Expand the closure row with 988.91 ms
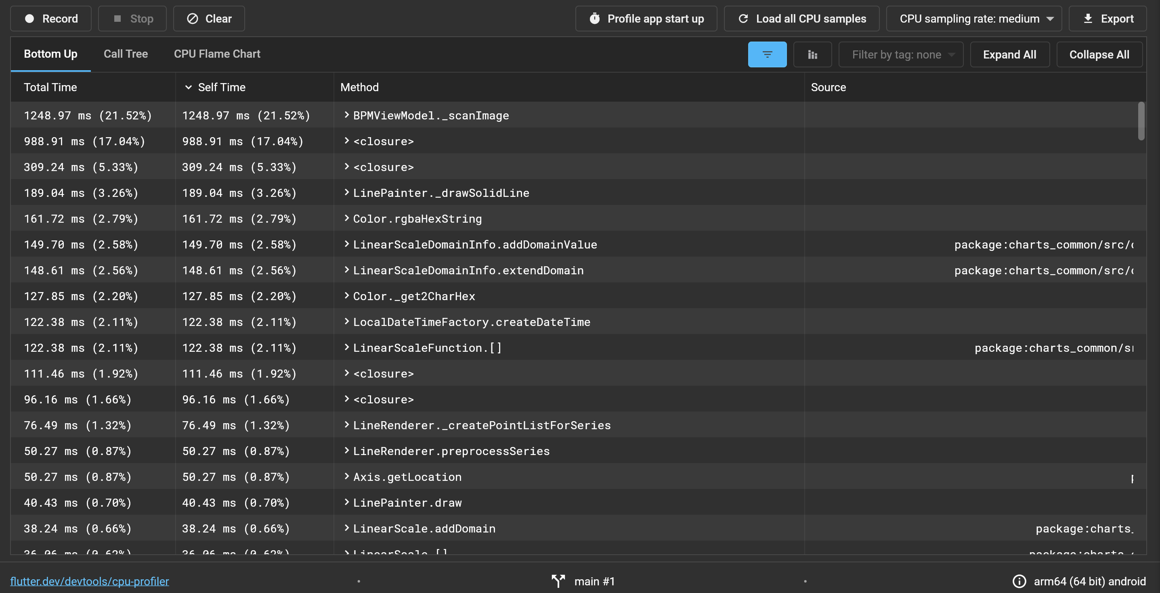This screenshot has height=593, width=1160. click(x=347, y=141)
